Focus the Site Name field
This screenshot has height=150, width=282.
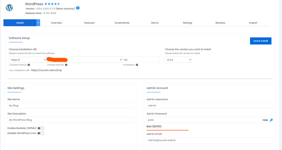pos(70,105)
